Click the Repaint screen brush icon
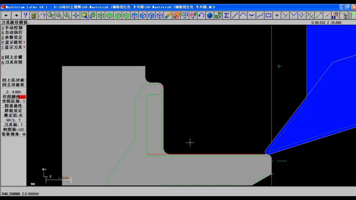356x200 pixels. (x=84, y=15)
